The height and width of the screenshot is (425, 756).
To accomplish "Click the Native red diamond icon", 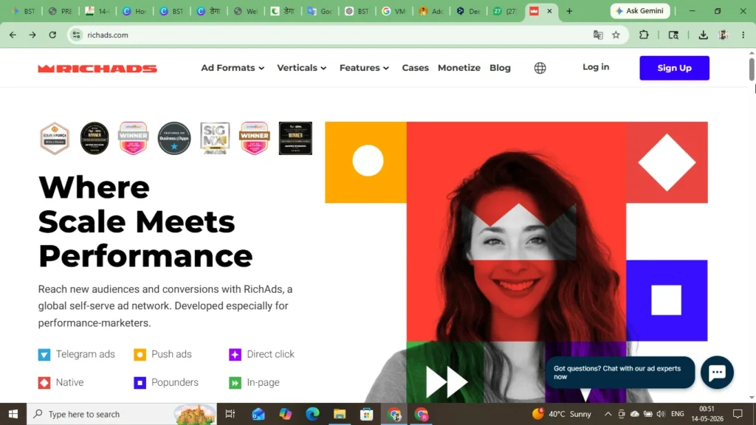I will (44, 383).
